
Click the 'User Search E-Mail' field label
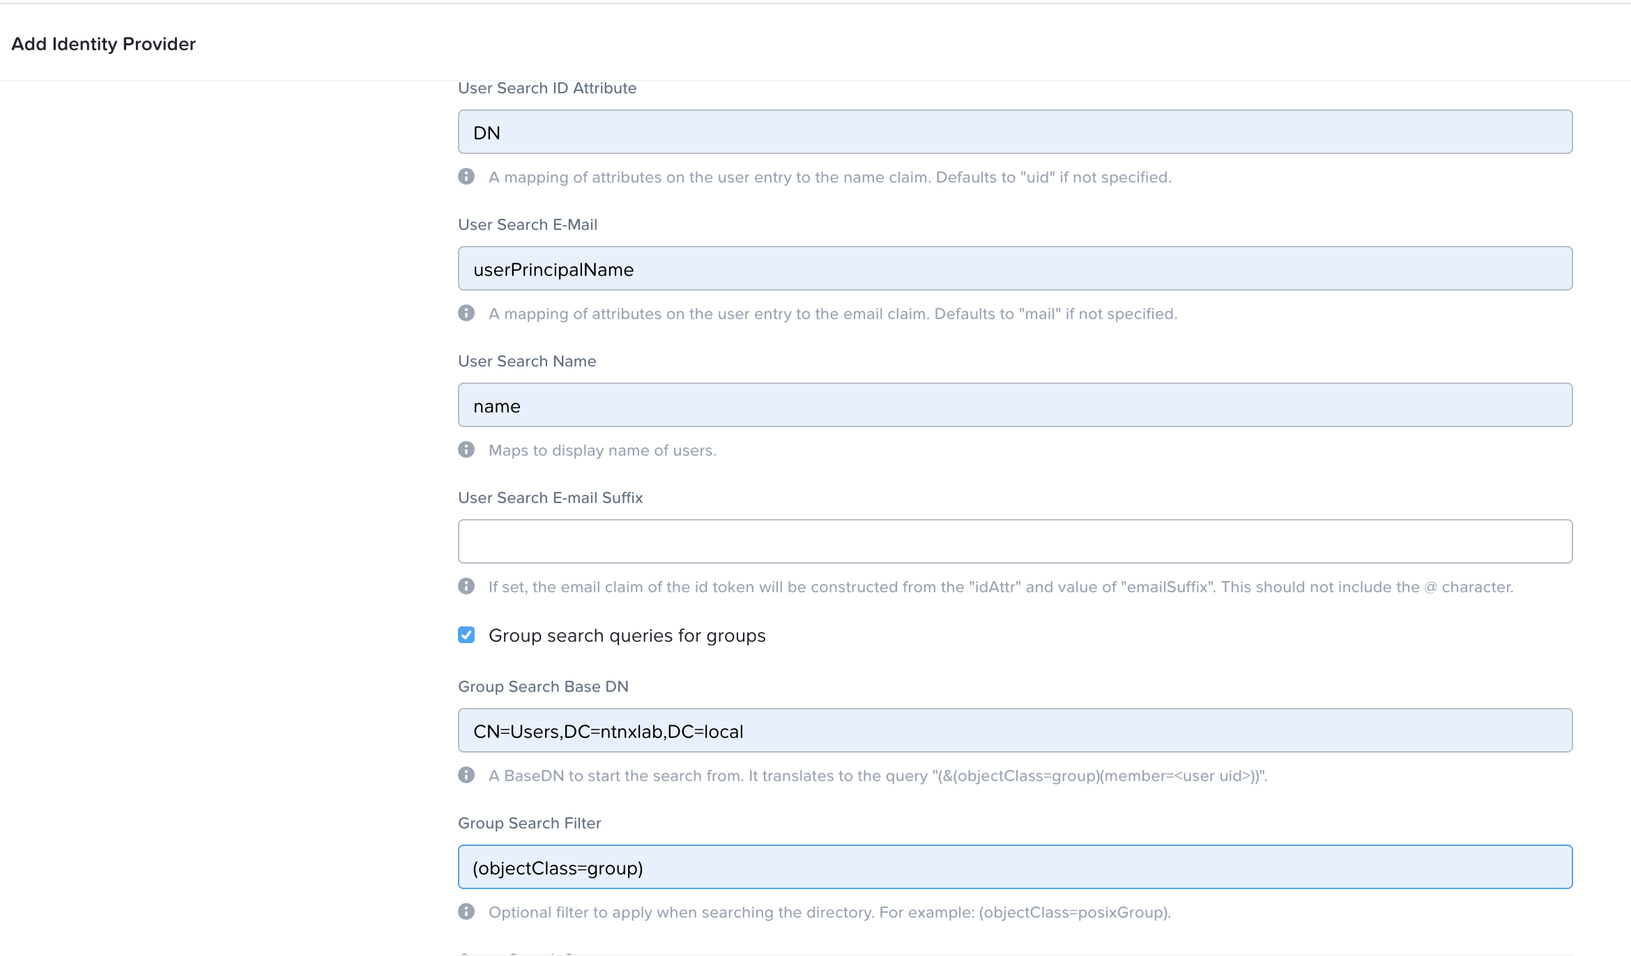coord(528,224)
